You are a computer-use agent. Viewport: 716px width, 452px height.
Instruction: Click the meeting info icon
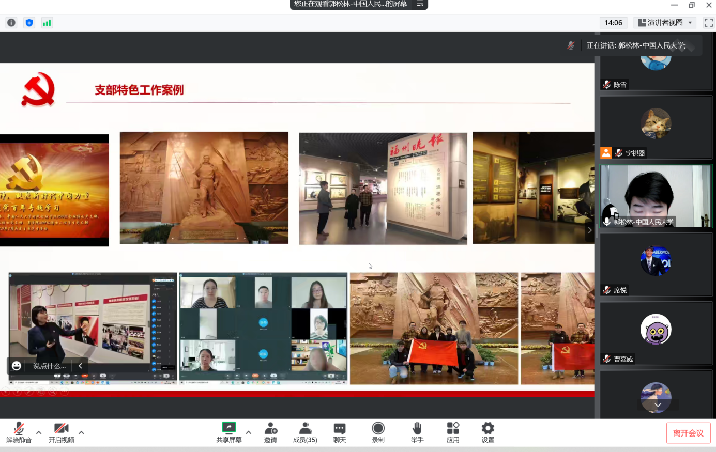[11, 23]
